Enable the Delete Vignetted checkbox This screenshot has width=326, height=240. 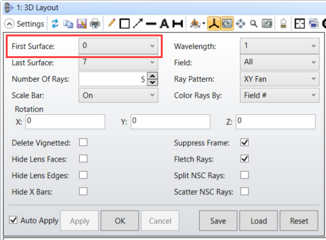83,142
